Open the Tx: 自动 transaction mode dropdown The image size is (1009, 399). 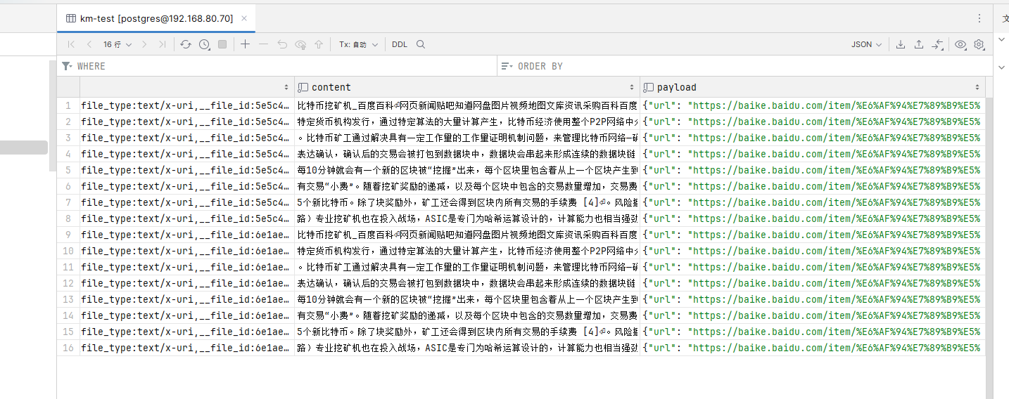(x=358, y=44)
